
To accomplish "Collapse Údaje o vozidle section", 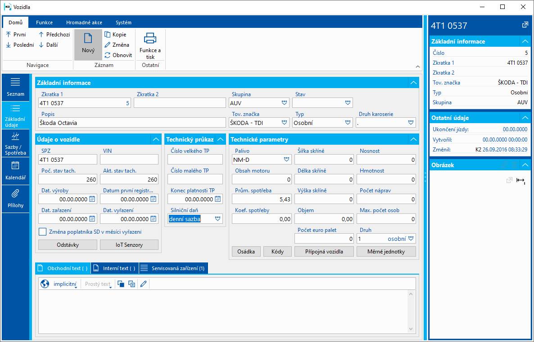I will click(x=156, y=139).
